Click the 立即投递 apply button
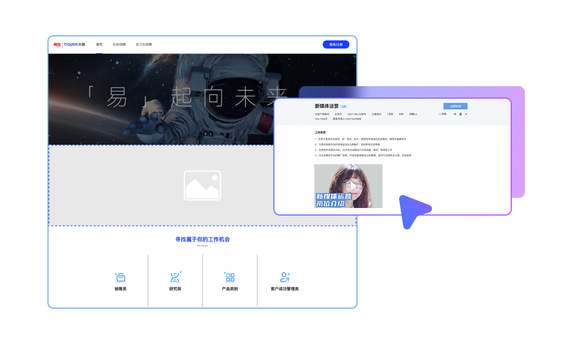The height and width of the screenshot is (344, 574). (x=455, y=106)
